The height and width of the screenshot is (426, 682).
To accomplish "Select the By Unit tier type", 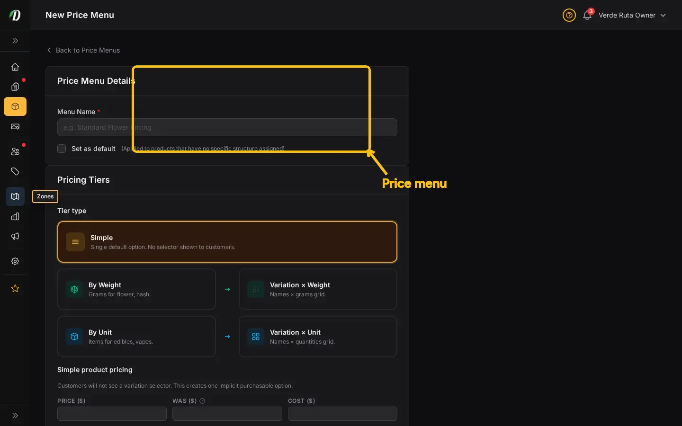I will pyautogui.click(x=136, y=337).
